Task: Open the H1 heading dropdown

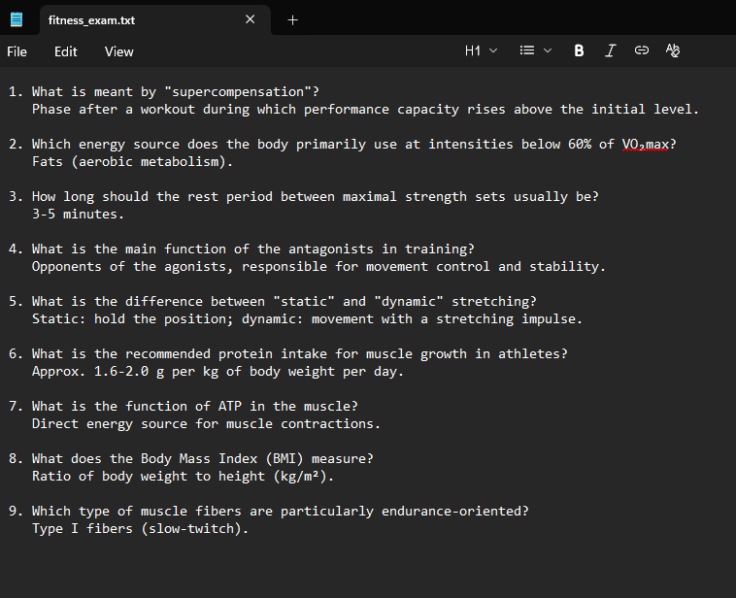Action: 480,50
